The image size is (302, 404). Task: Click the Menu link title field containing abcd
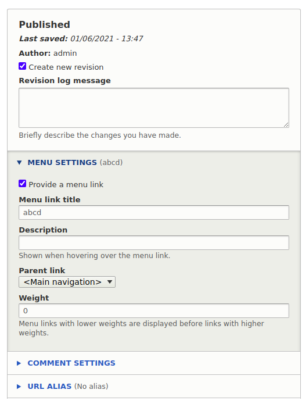click(x=154, y=213)
